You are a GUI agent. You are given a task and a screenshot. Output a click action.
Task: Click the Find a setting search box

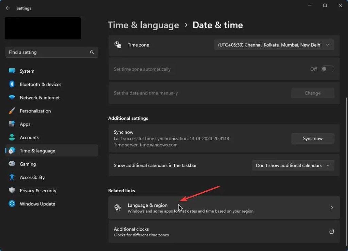[x=52, y=52]
